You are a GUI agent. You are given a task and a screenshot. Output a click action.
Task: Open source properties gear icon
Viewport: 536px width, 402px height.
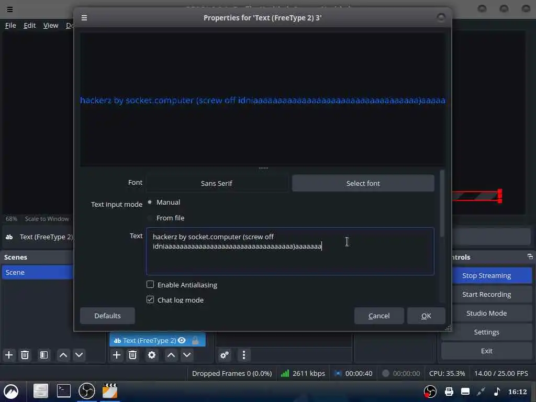coord(152,355)
